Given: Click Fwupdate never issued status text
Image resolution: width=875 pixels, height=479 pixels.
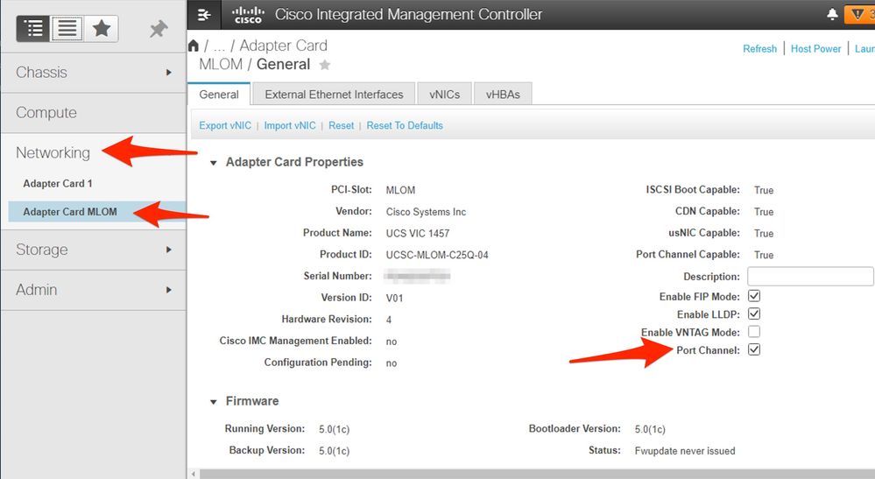Looking at the screenshot, I should pos(685,451).
